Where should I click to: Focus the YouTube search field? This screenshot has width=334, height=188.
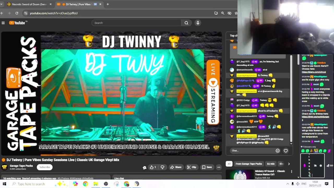click(x=136, y=23)
